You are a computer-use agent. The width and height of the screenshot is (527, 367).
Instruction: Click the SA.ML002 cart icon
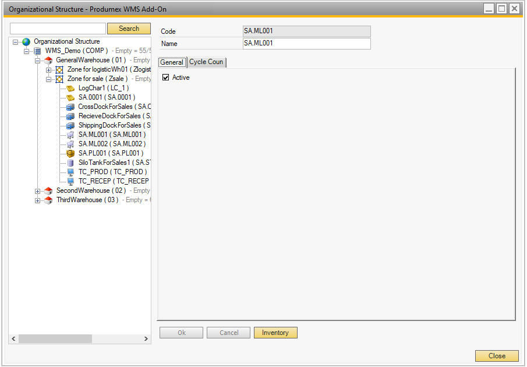tap(70, 144)
